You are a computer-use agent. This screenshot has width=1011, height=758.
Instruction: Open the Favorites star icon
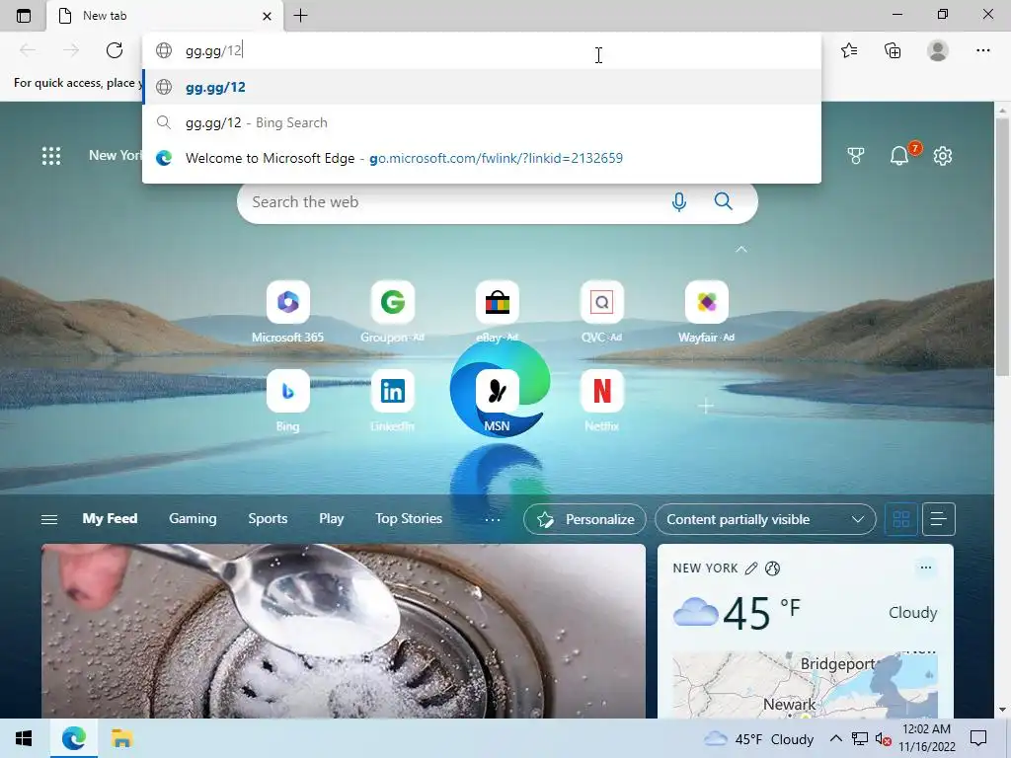point(849,50)
